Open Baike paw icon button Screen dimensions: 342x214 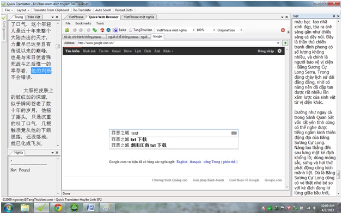[120, 30]
